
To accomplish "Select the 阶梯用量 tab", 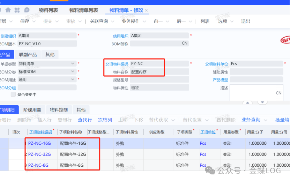I will coord(32,110).
